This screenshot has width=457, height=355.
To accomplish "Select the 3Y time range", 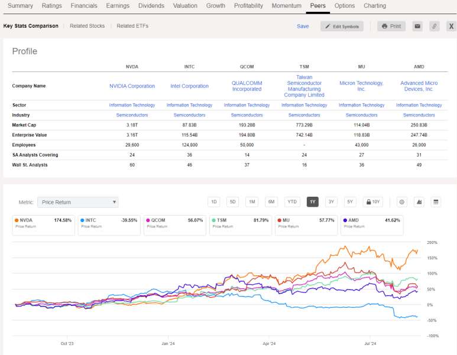I will point(331,202).
